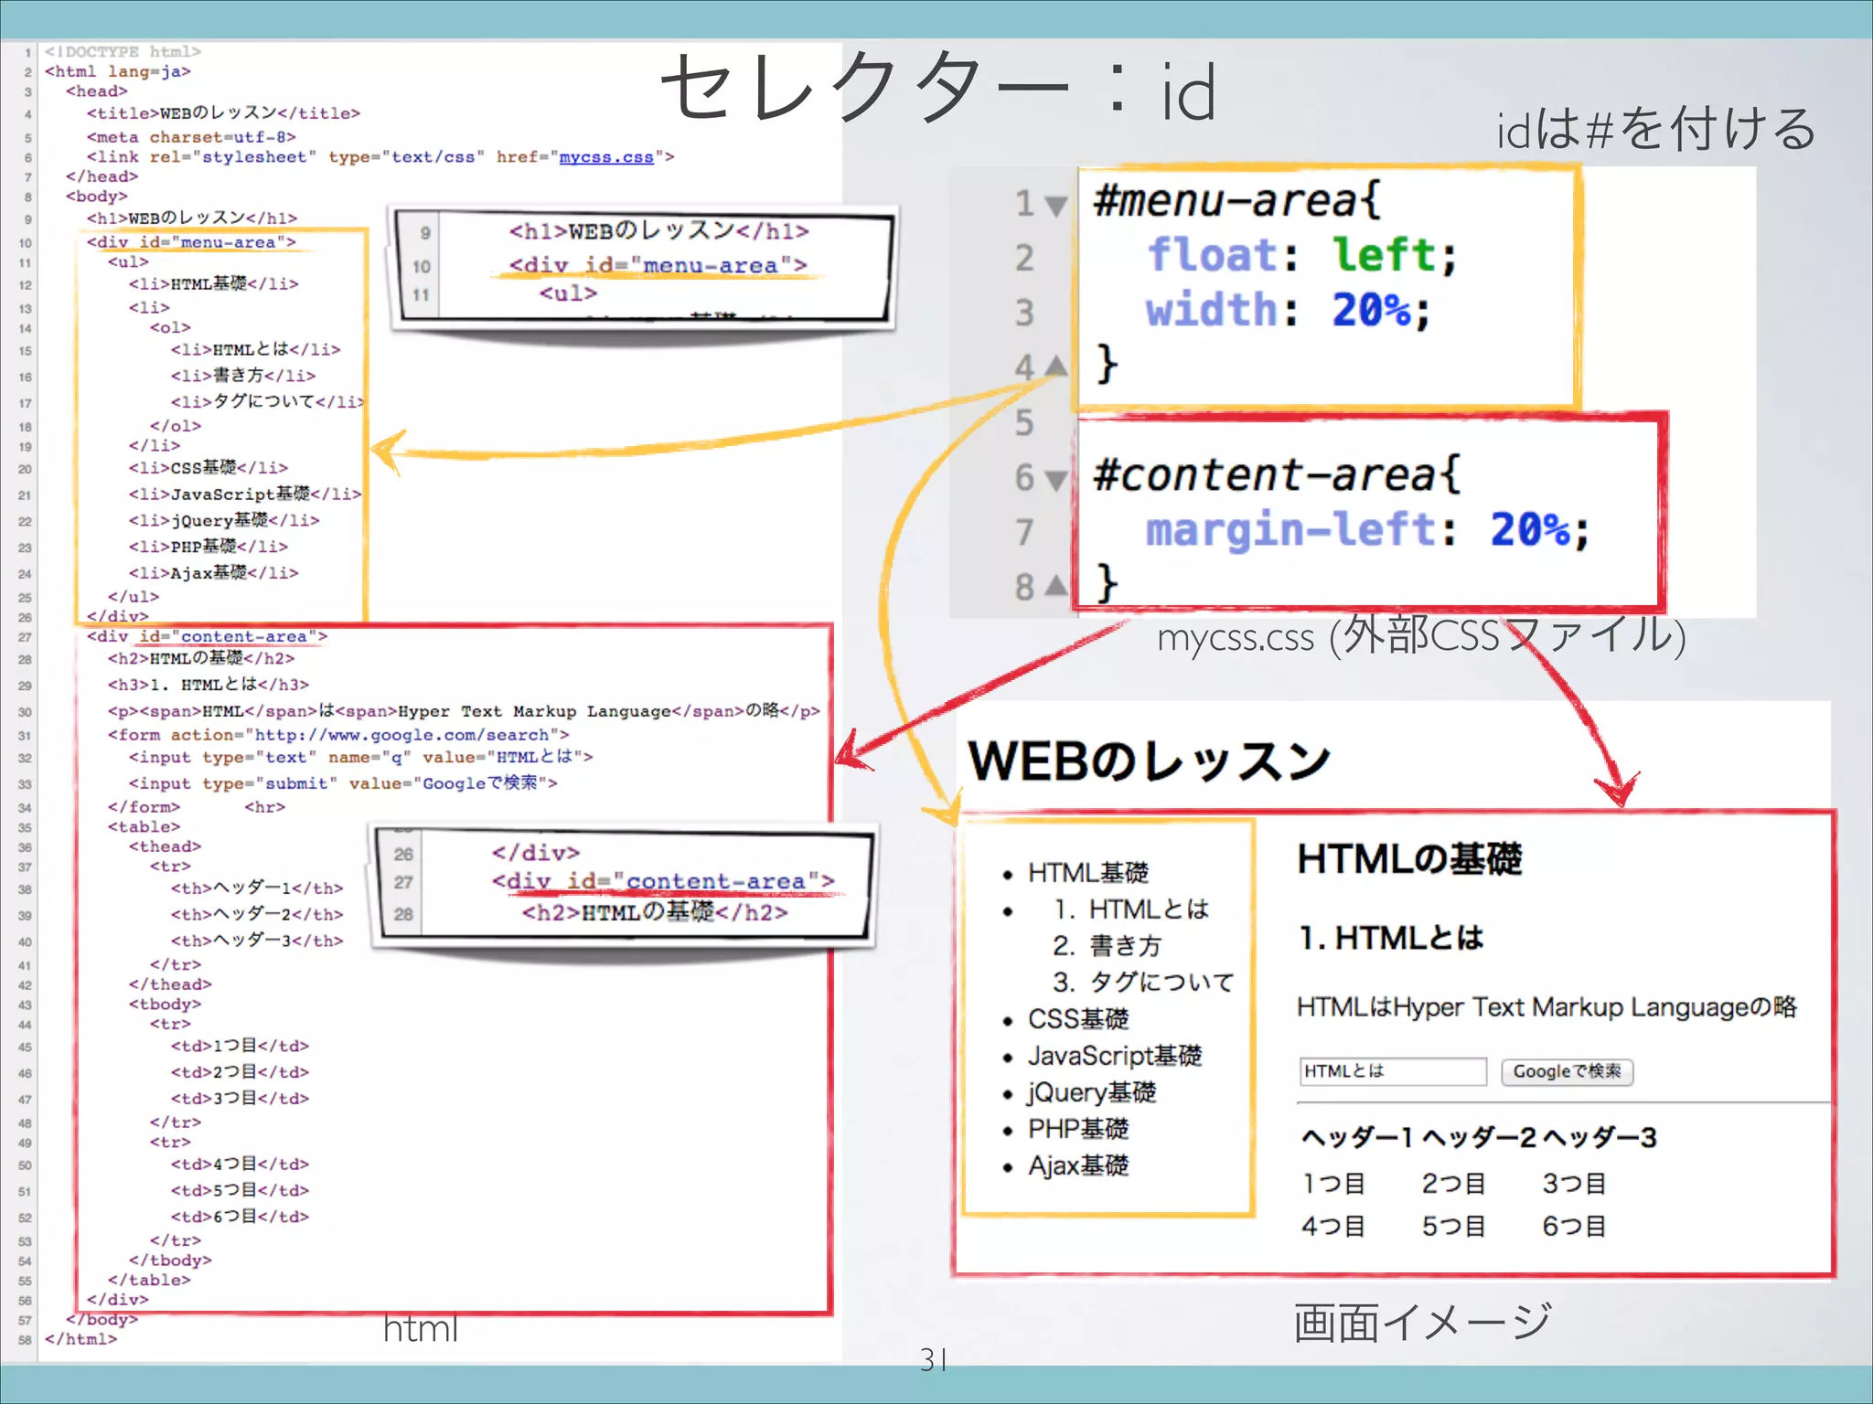Click '<input type="submit"' source line 33
This screenshot has width=1873, height=1404.
pyautogui.click(x=343, y=783)
